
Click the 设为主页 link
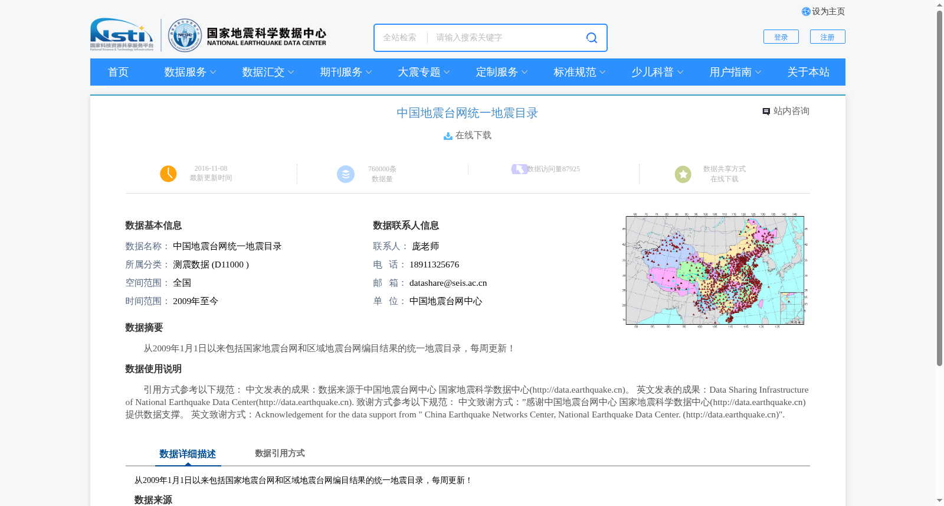pos(828,12)
